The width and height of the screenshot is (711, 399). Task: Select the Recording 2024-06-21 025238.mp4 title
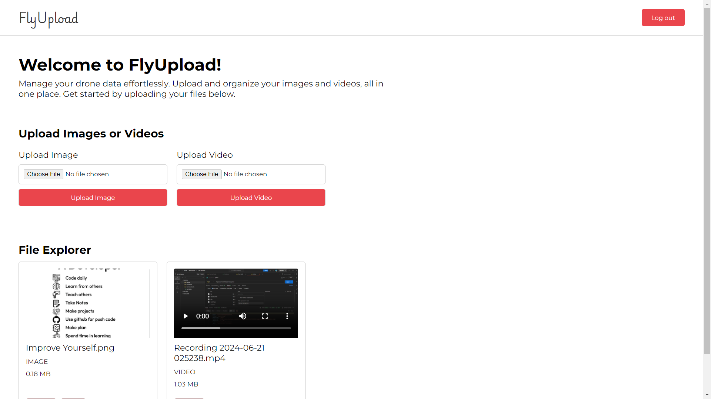(x=219, y=353)
